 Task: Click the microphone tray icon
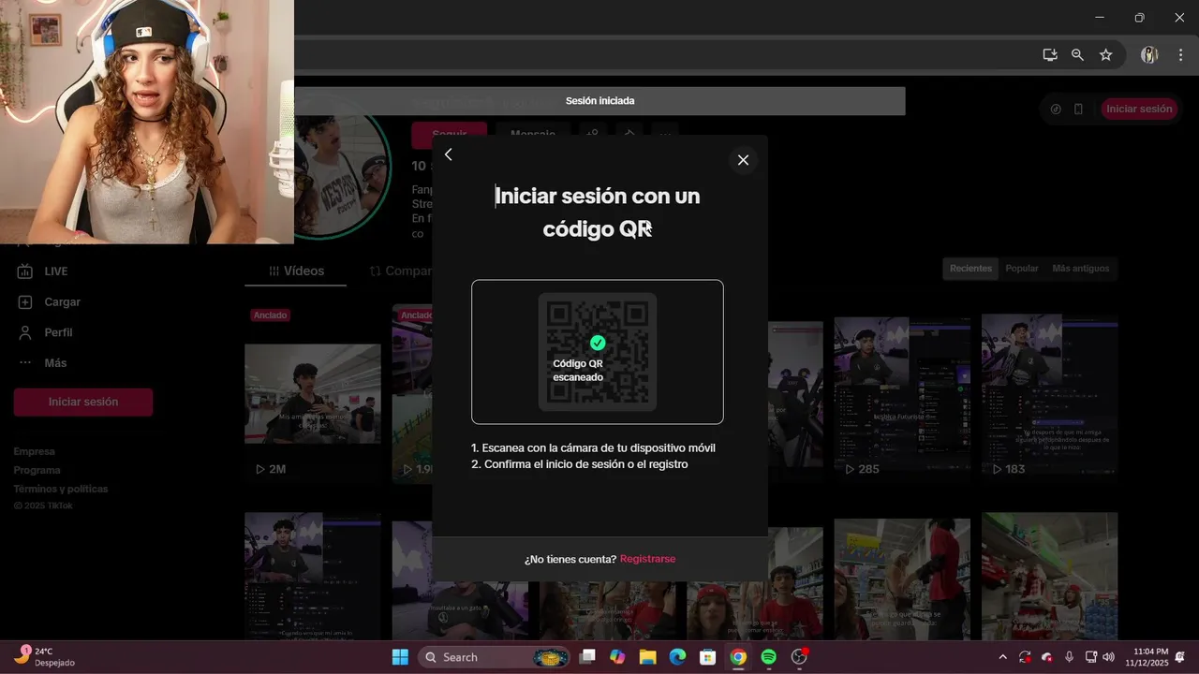pos(1069,657)
